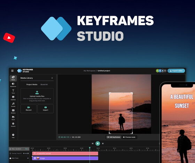Open the Texts sidebar tool

[13, 91]
